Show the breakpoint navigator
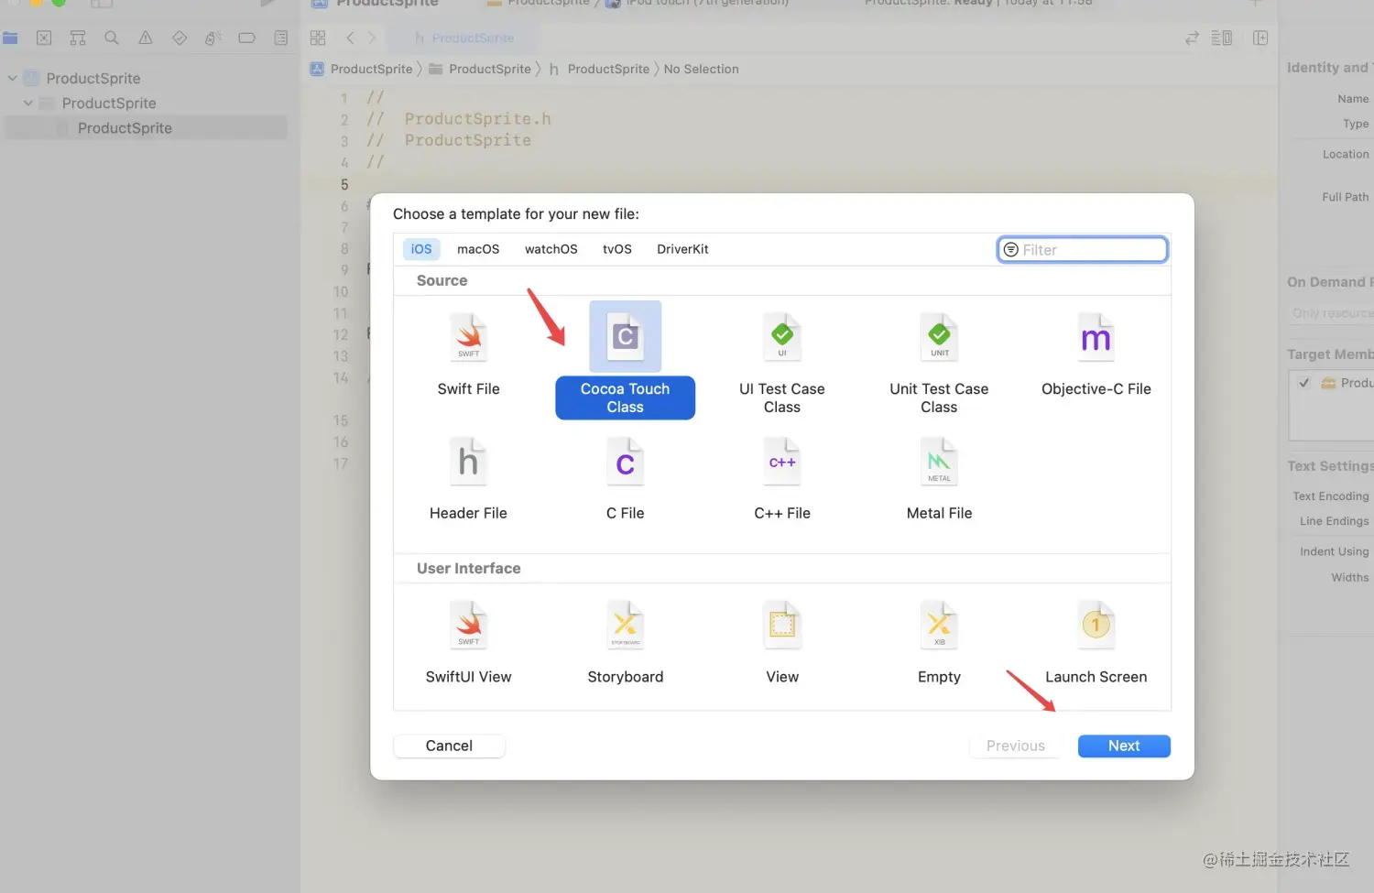 tap(246, 38)
